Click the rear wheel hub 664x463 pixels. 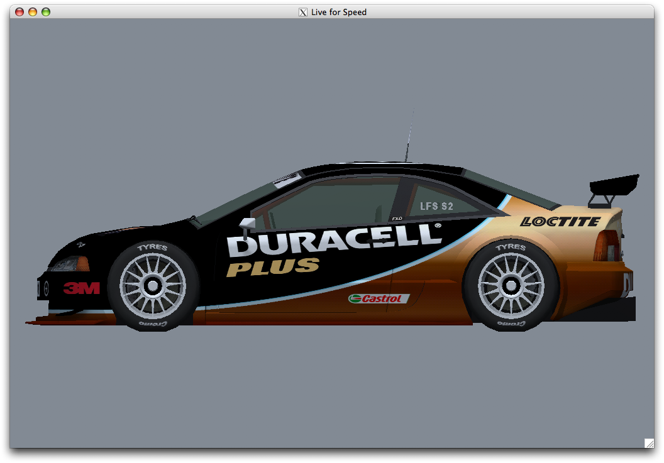[x=512, y=286]
